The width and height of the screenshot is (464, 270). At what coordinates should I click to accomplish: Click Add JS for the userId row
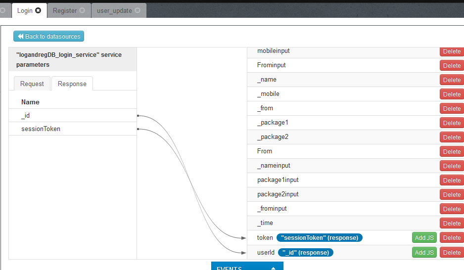424,252
